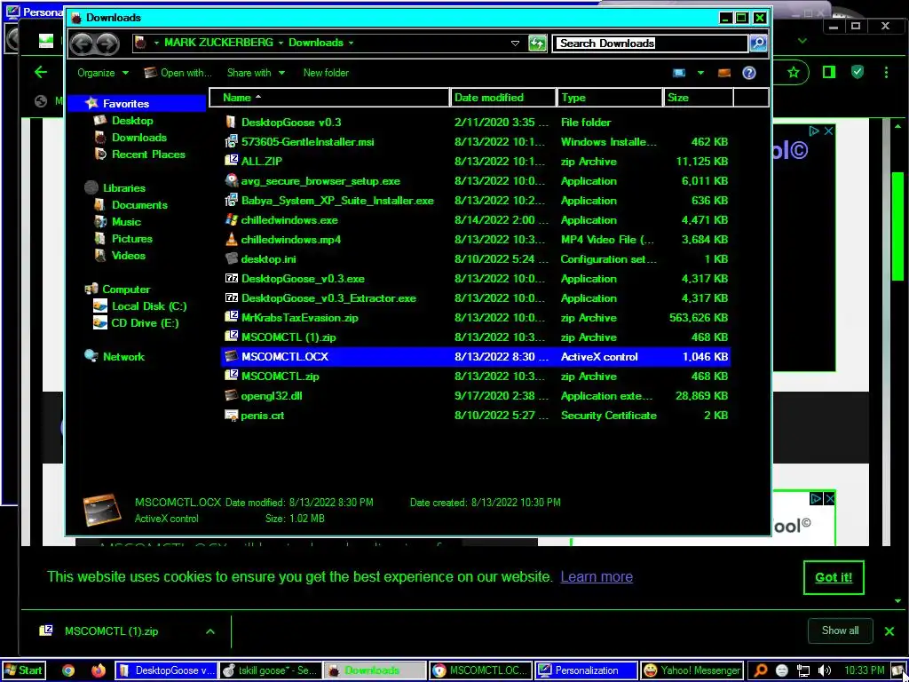Select the opengl32.dll file name
The image size is (909, 682).
[272, 396]
